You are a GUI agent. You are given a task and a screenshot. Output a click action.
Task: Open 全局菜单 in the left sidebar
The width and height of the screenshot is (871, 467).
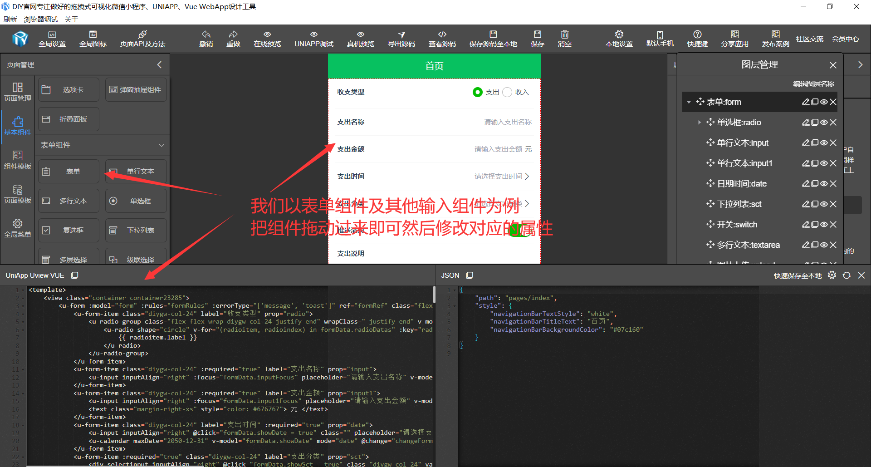coord(18,228)
